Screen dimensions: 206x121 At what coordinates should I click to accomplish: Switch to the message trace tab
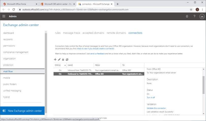click(x=71, y=33)
